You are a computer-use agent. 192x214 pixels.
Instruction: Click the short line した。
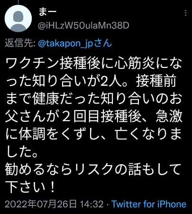[22, 152]
